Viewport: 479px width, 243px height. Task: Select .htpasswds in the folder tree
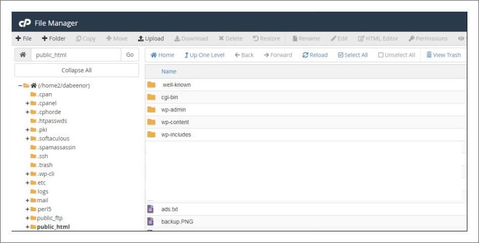[x=52, y=121]
